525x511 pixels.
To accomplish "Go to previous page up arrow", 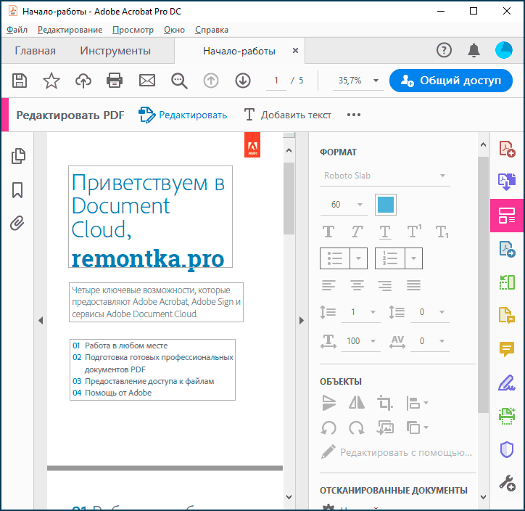I will click(210, 81).
